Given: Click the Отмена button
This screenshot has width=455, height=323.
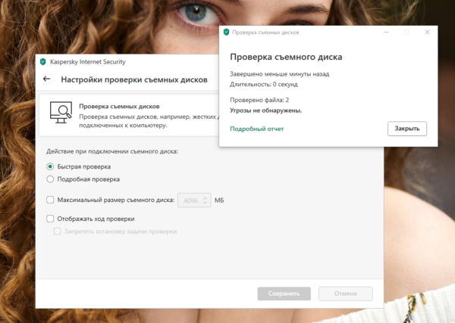Looking at the screenshot, I should 346,293.
